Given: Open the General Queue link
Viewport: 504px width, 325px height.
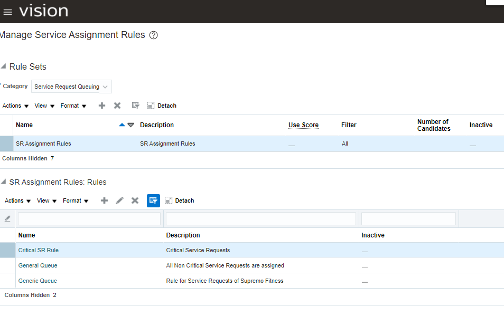Looking at the screenshot, I should tap(38, 265).
